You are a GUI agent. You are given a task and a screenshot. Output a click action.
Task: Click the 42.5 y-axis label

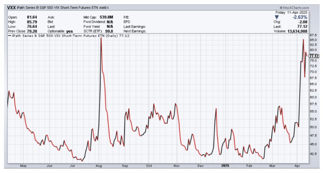coord(313,154)
